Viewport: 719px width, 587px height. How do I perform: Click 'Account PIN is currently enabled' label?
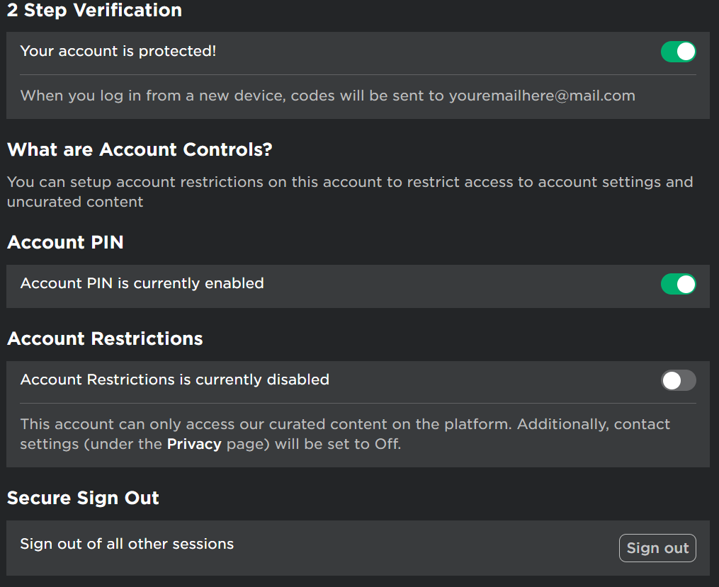(x=142, y=284)
